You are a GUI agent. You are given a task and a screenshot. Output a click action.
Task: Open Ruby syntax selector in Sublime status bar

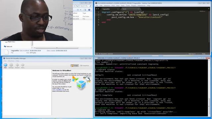[x=203, y=54]
